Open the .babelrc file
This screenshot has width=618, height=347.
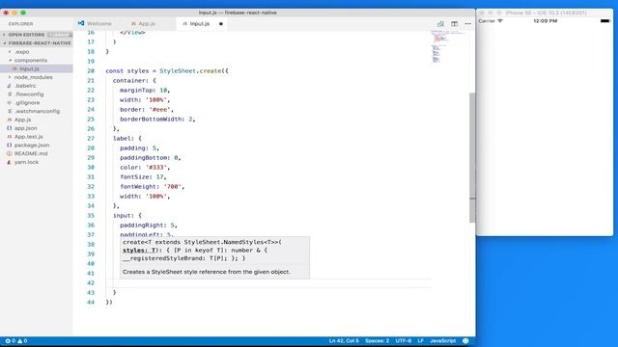(25, 86)
